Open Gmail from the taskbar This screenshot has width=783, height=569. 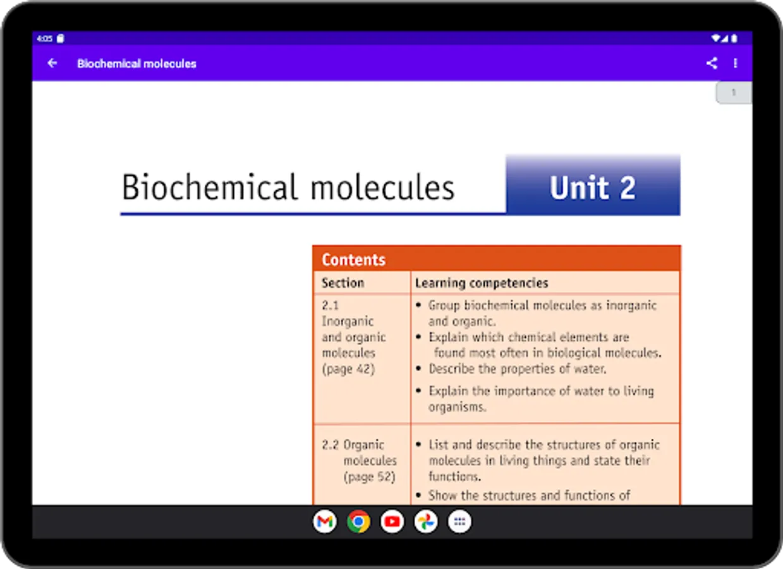tap(325, 522)
